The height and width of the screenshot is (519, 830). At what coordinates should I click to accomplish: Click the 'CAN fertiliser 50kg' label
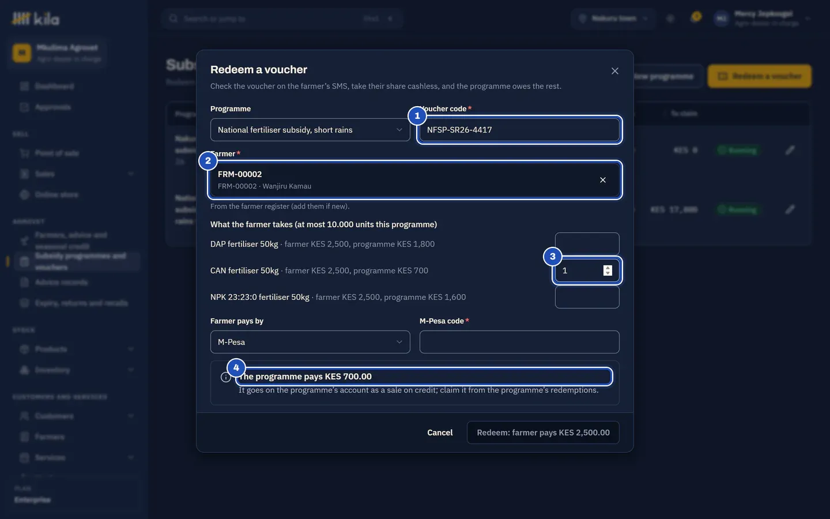pos(244,270)
